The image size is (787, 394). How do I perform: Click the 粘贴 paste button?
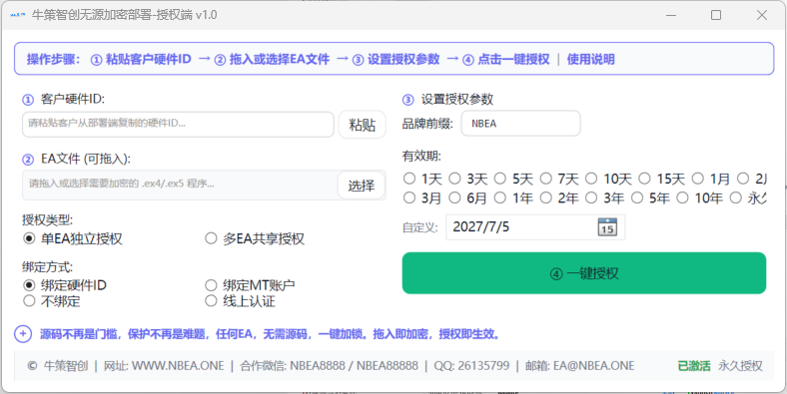pos(362,125)
